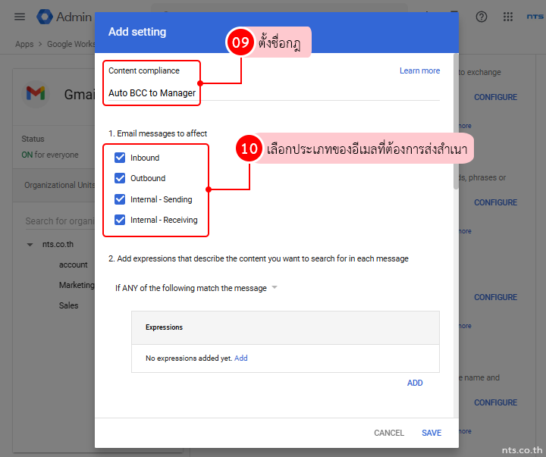The height and width of the screenshot is (457, 546).
Task: Click the CANCEL button
Action: pyautogui.click(x=388, y=433)
